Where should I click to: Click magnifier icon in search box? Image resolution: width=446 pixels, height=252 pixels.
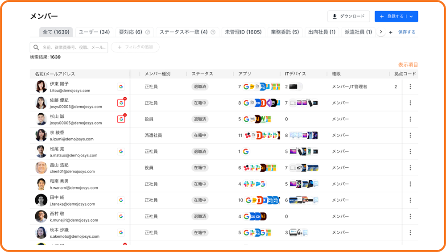pyautogui.click(x=36, y=47)
